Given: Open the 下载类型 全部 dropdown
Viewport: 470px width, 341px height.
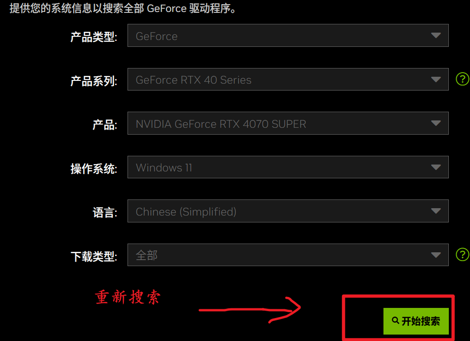Looking at the screenshot, I should pyautogui.click(x=288, y=255).
